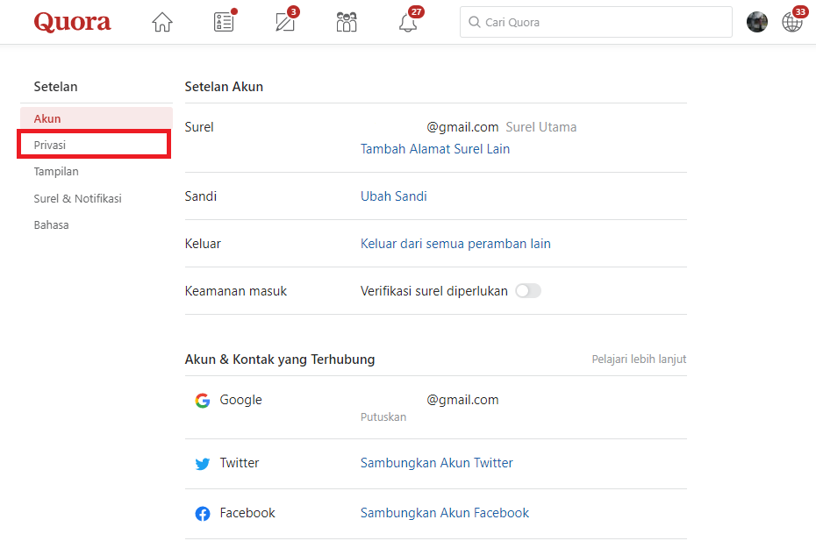The image size is (816, 541).
Task: Open the Quora home page via the logo
Action: [x=72, y=21]
